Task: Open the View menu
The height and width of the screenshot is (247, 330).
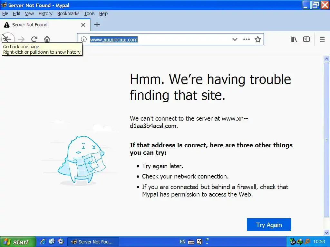Action: tap(29, 14)
